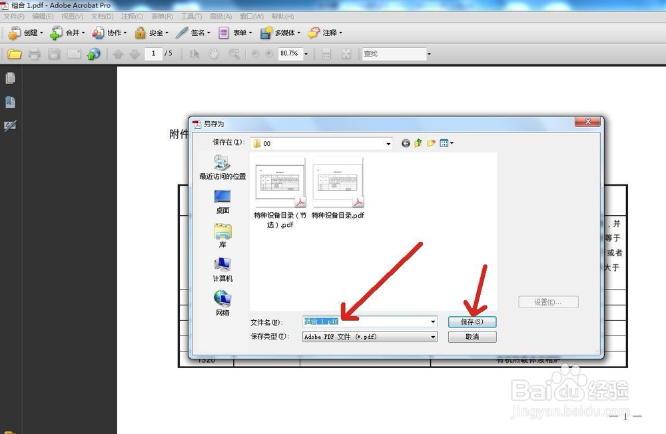Select the 签名 (Sign) tool
Image resolution: width=666 pixels, height=434 pixels.
pyautogui.click(x=192, y=33)
